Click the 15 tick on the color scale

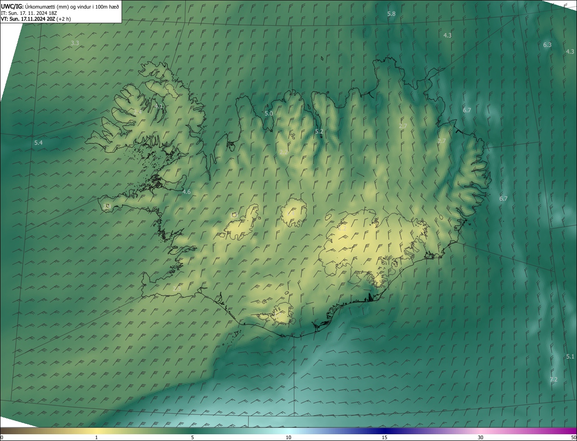point(385,438)
